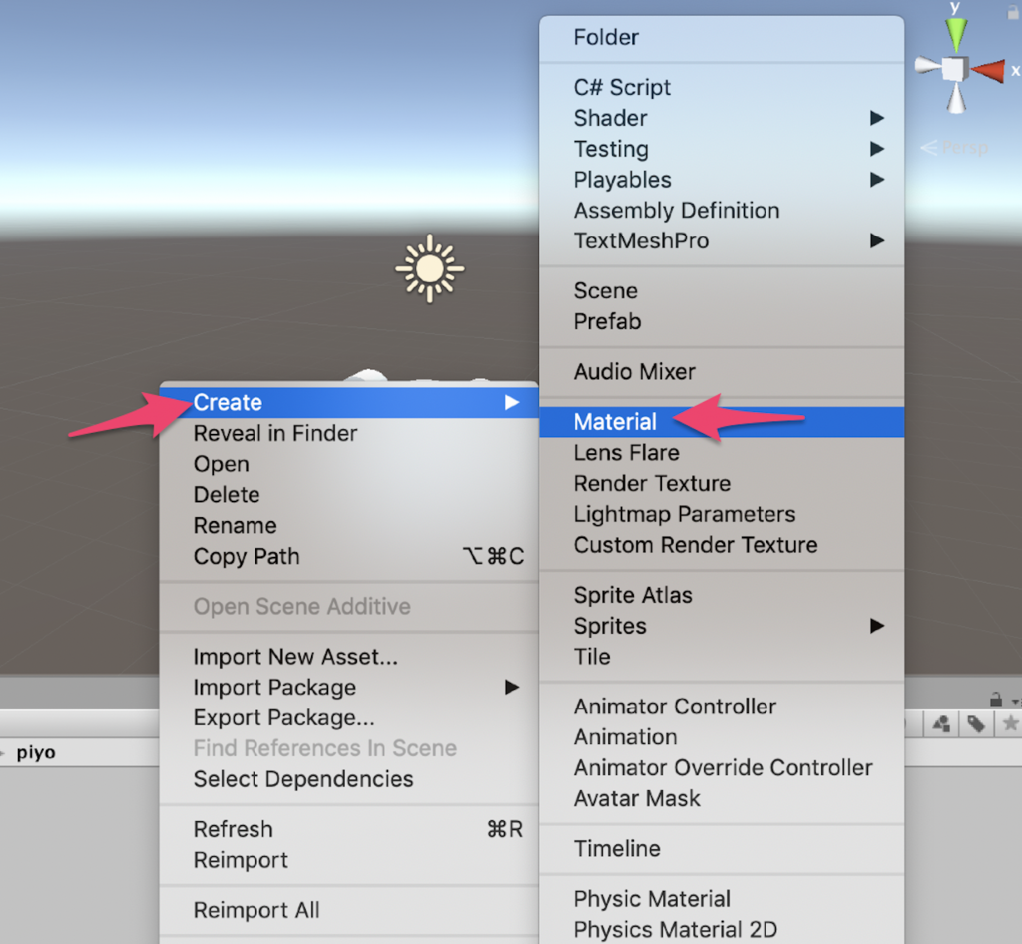Create a new Prefab asset
This screenshot has height=944, width=1022.
(x=722, y=322)
